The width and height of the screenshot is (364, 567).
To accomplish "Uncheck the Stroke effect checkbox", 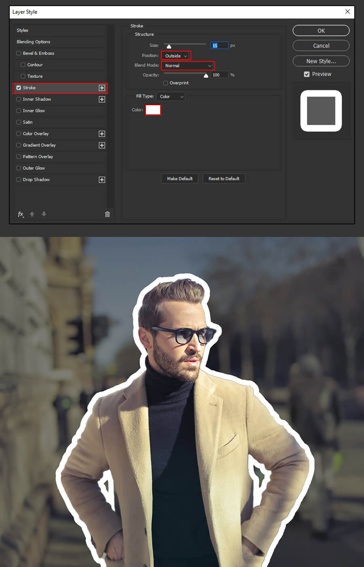I will [19, 87].
